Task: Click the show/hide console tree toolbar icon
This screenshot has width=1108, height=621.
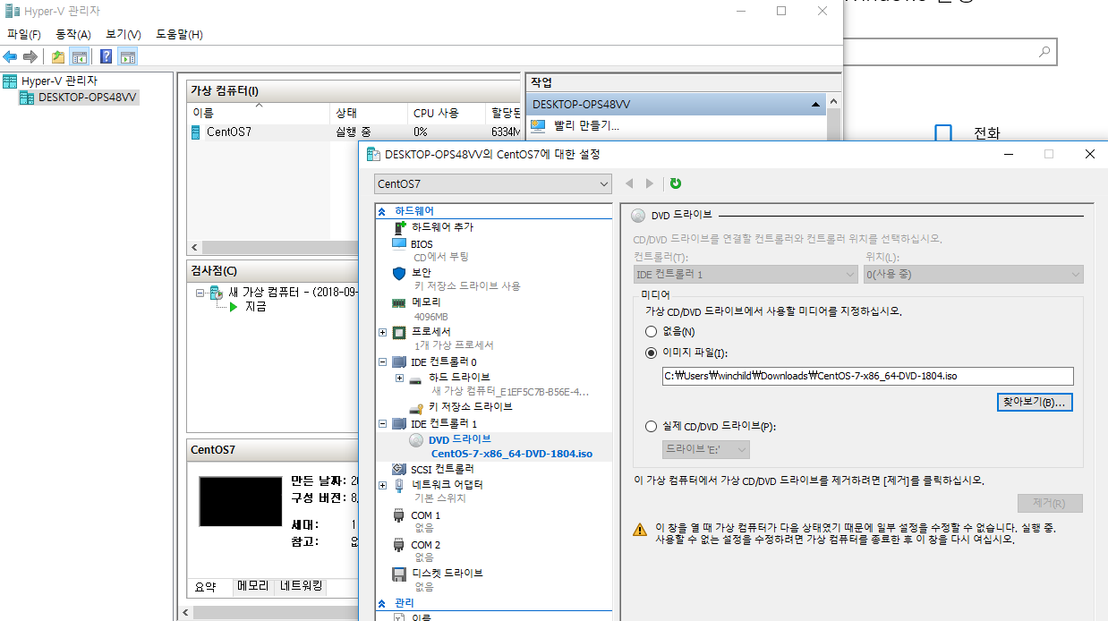Action: pyautogui.click(x=80, y=57)
